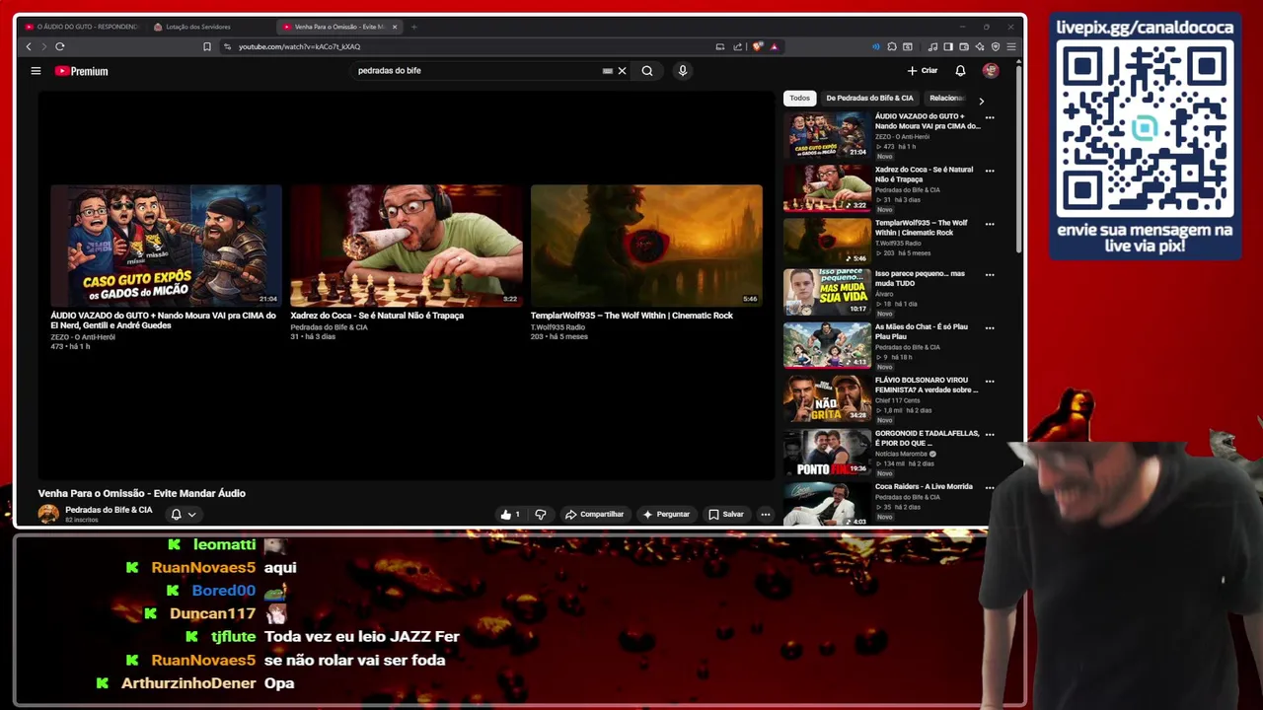
Task: Open options for GORGONOID E TADALAFELLAS suggestion
Action: tap(990, 435)
